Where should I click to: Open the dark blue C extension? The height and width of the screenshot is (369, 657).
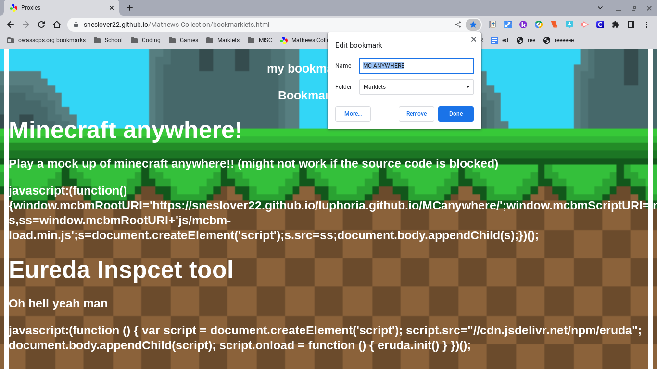[600, 25]
